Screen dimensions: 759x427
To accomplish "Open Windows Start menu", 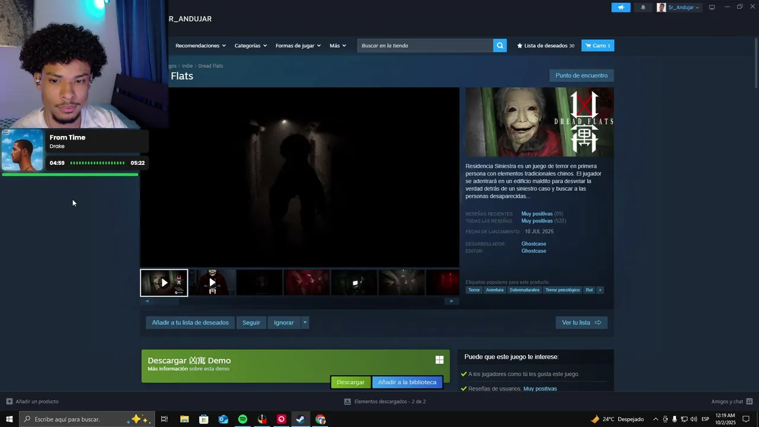I will [x=9, y=419].
